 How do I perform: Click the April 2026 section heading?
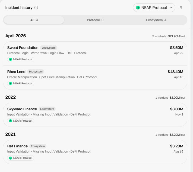point(15,36)
